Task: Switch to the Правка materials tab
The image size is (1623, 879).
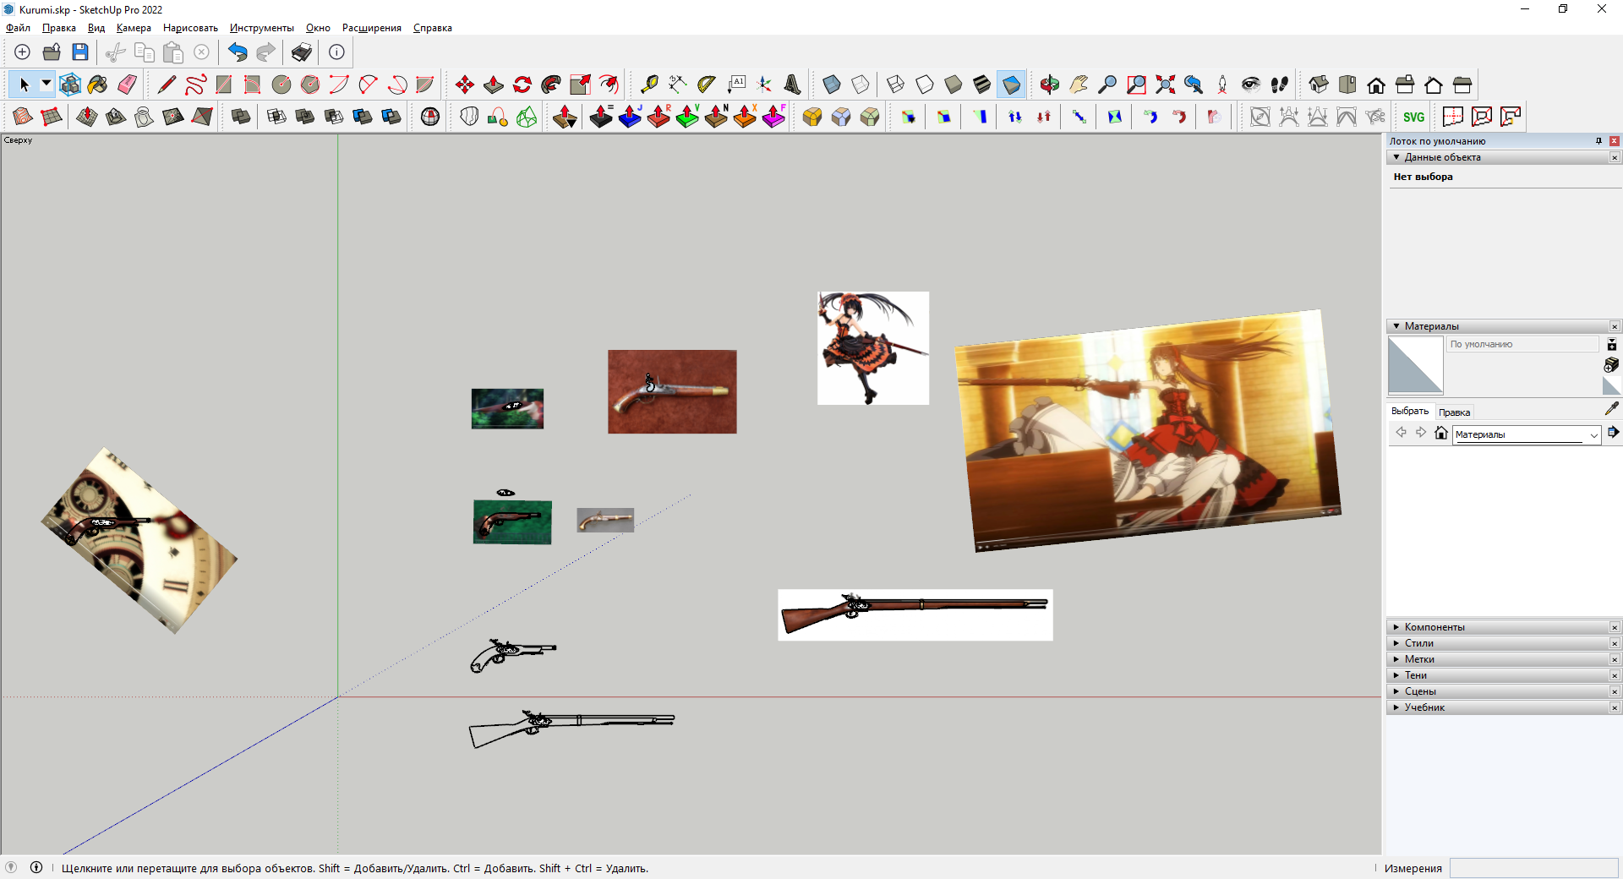Action: coord(1454,412)
